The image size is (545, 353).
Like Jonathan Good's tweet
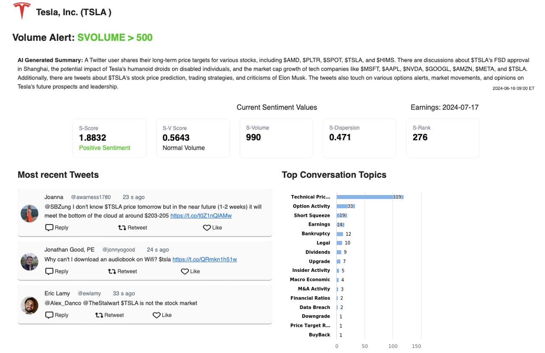(190, 271)
